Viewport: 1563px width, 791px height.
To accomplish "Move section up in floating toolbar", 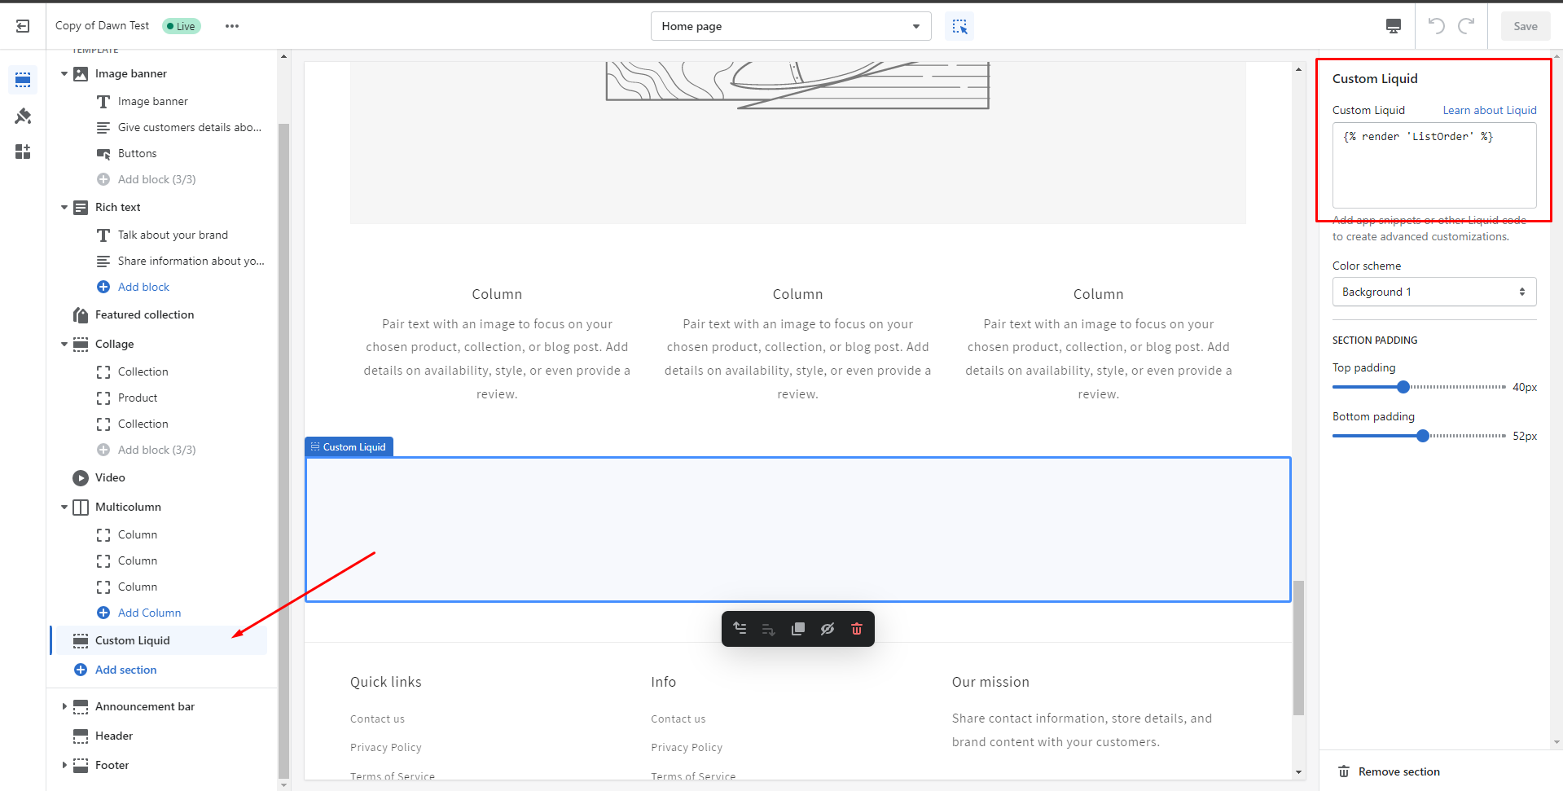I will pos(740,628).
